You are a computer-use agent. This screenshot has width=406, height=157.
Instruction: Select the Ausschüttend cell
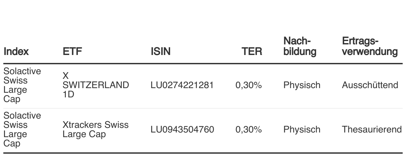coord(370,85)
